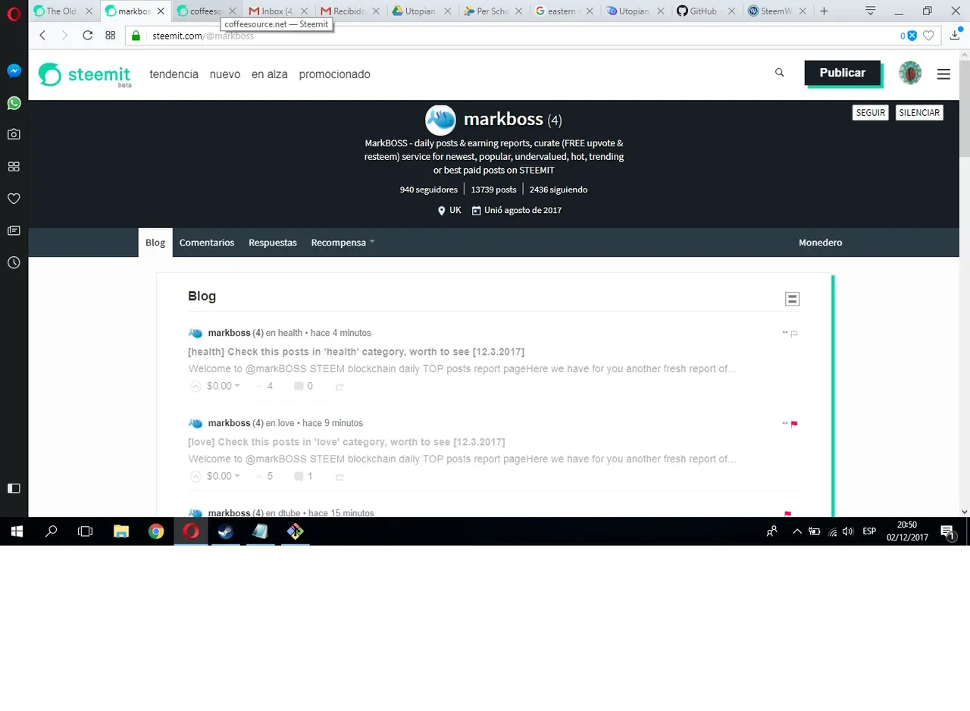The width and height of the screenshot is (970, 711).
Task: Mute markboss with the SILENCIAR button
Action: pos(919,112)
